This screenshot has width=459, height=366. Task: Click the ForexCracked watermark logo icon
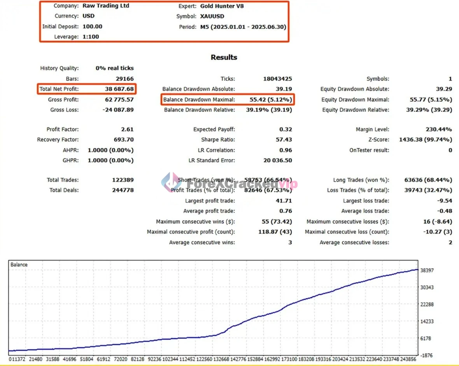172,182
